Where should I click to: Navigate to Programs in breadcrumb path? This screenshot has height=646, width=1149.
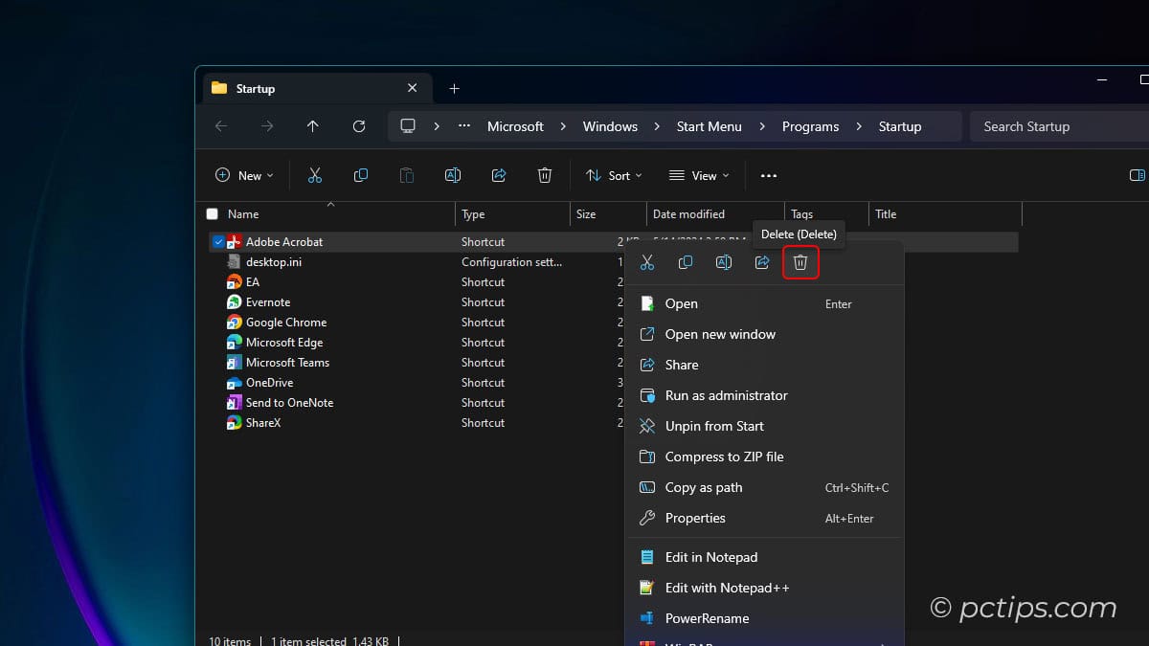(x=810, y=126)
